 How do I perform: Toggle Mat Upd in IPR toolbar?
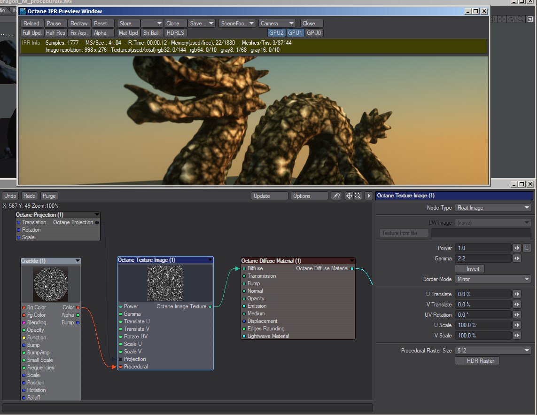point(128,33)
